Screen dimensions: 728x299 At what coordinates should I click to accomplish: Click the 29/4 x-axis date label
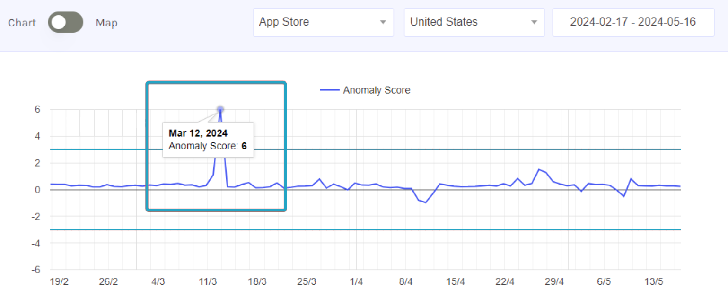point(554,282)
